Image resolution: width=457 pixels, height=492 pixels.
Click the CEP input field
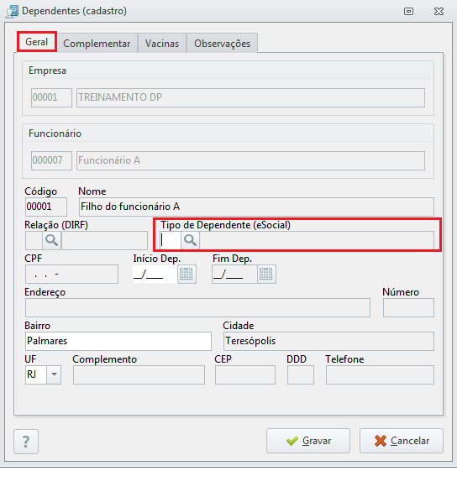pos(245,374)
